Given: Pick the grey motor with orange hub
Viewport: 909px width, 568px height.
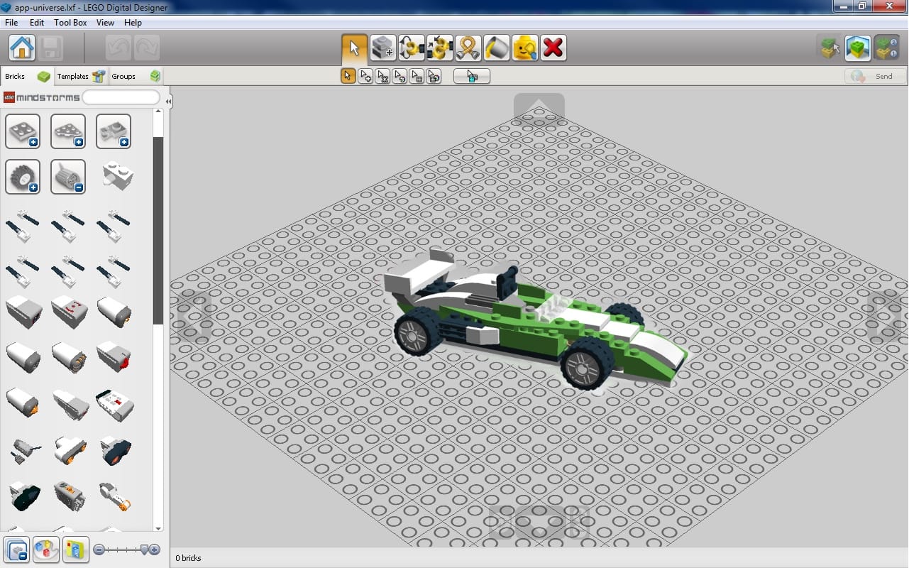Looking at the screenshot, I should (114, 496).
